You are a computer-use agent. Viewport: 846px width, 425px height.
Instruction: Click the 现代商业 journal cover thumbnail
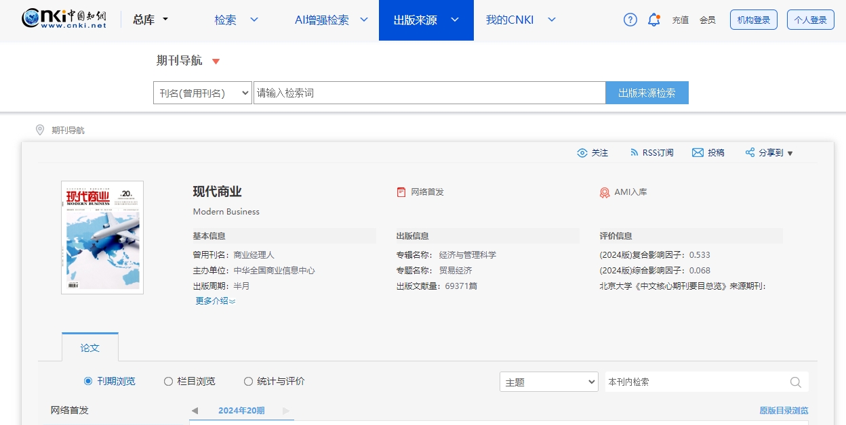click(x=102, y=237)
